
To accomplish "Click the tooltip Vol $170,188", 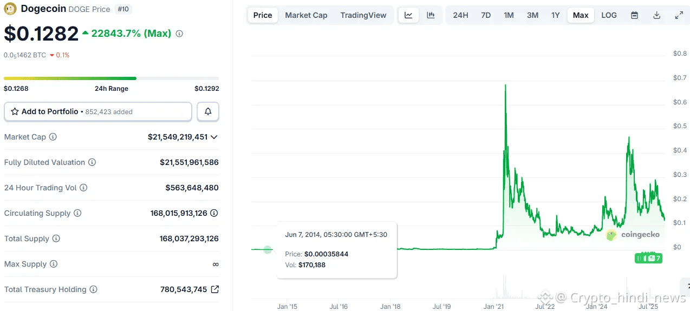I will [x=311, y=265].
